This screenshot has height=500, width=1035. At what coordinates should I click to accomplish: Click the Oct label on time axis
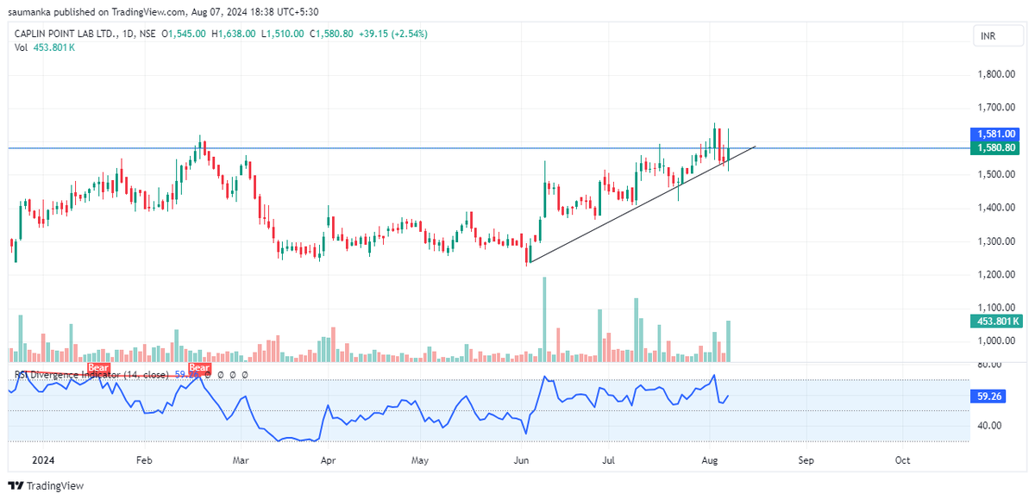902,461
